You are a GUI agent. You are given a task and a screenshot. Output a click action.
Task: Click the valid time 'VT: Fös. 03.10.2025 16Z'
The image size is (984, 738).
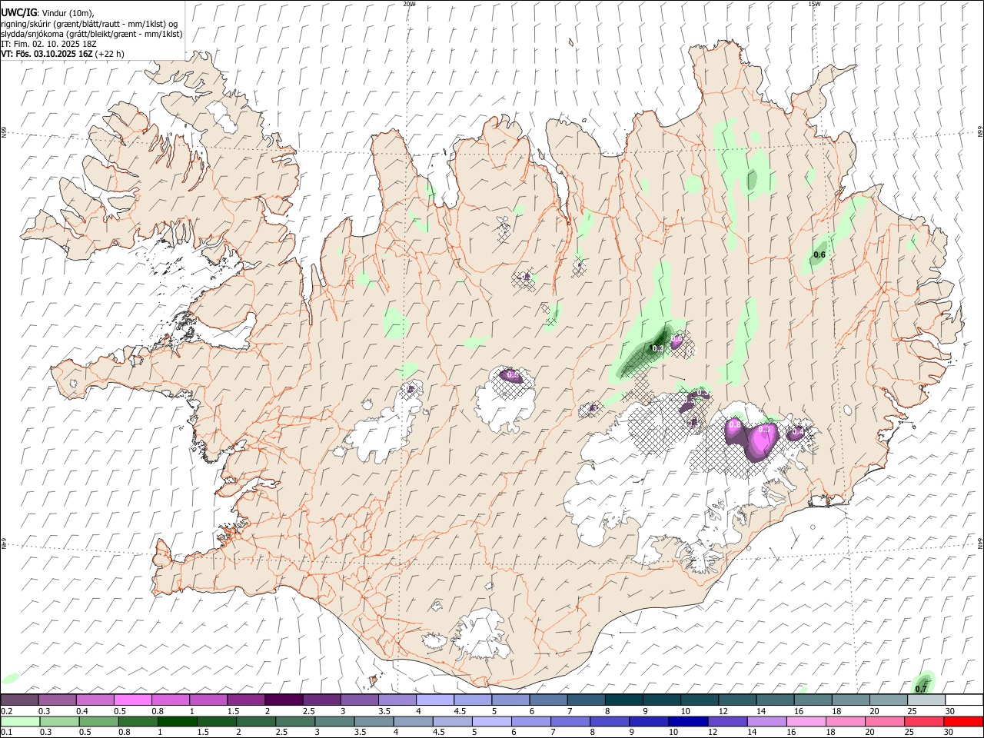47,54
